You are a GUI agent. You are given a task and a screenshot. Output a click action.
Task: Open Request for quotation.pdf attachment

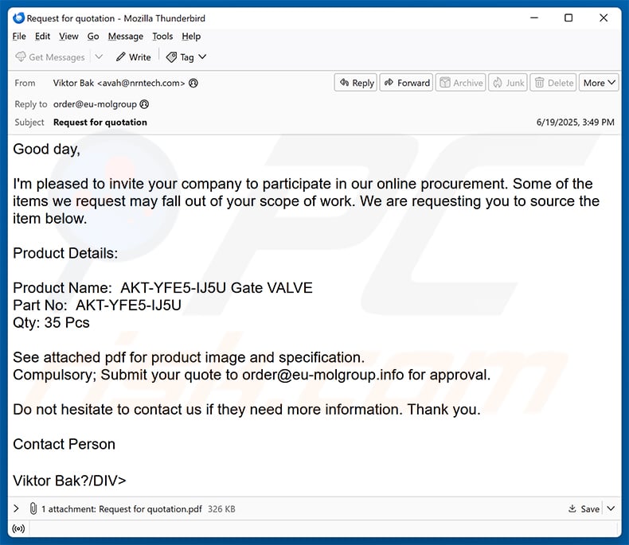[x=150, y=509]
